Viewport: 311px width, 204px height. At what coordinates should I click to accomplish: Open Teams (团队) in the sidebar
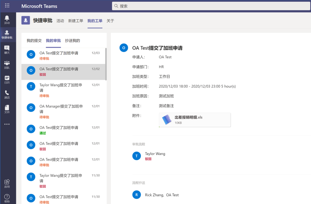tap(7, 65)
